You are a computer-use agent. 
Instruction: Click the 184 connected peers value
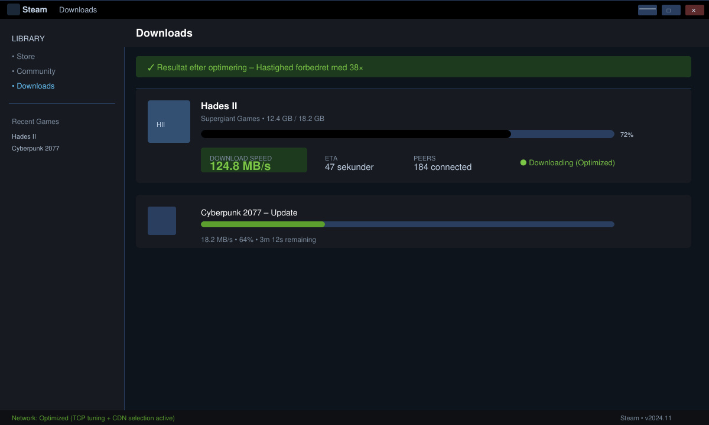coord(443,167)
